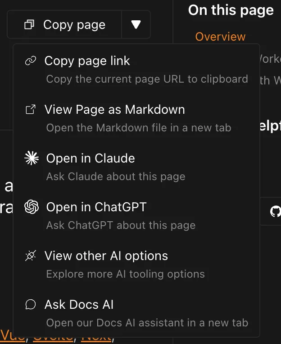Go to Overview section link
The width and height of the screenshot is (281, 344).
tap(220, 37)
